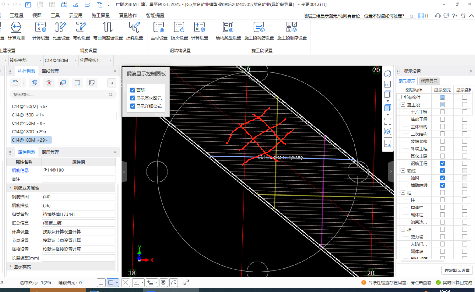Open 施工段钢筋设置 tool
This screenshot has height=292, width=475.
259,31
